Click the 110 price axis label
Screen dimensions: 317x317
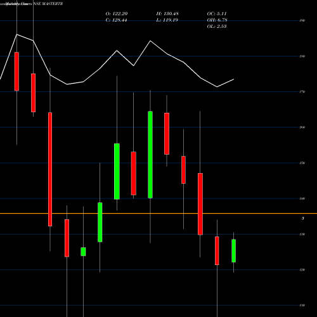[302, 306]
